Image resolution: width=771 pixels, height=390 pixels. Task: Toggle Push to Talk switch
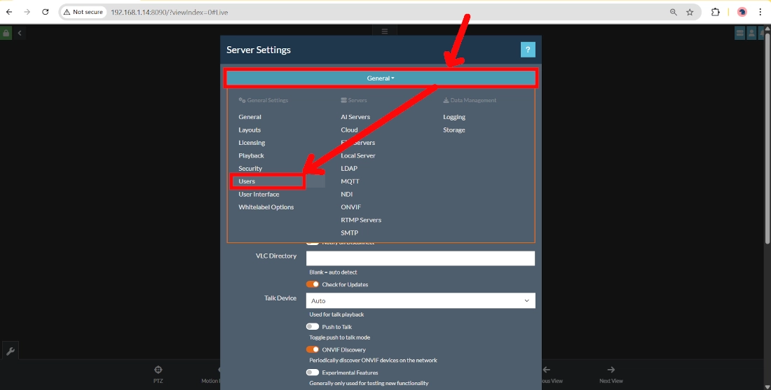312,327
